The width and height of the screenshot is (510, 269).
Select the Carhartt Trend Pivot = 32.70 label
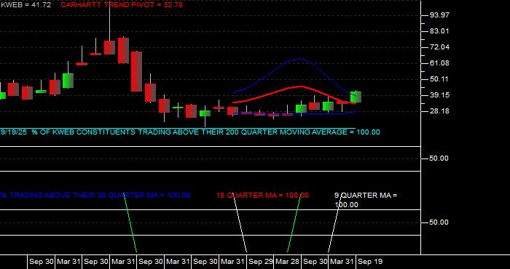tap(122, 5)
